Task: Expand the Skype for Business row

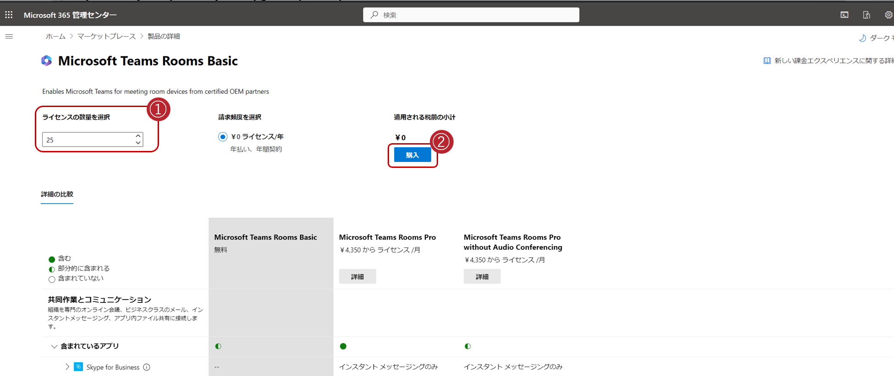Action: click(x=67, y=367)
